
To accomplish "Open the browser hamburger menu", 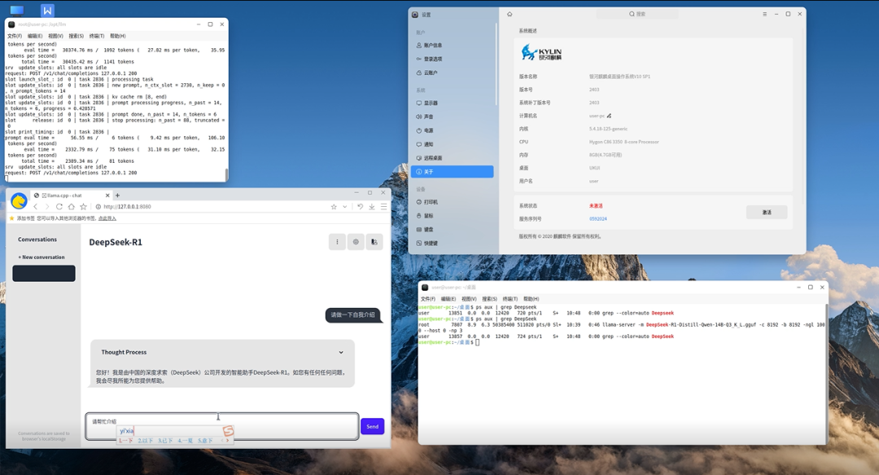I will (383, 207).
